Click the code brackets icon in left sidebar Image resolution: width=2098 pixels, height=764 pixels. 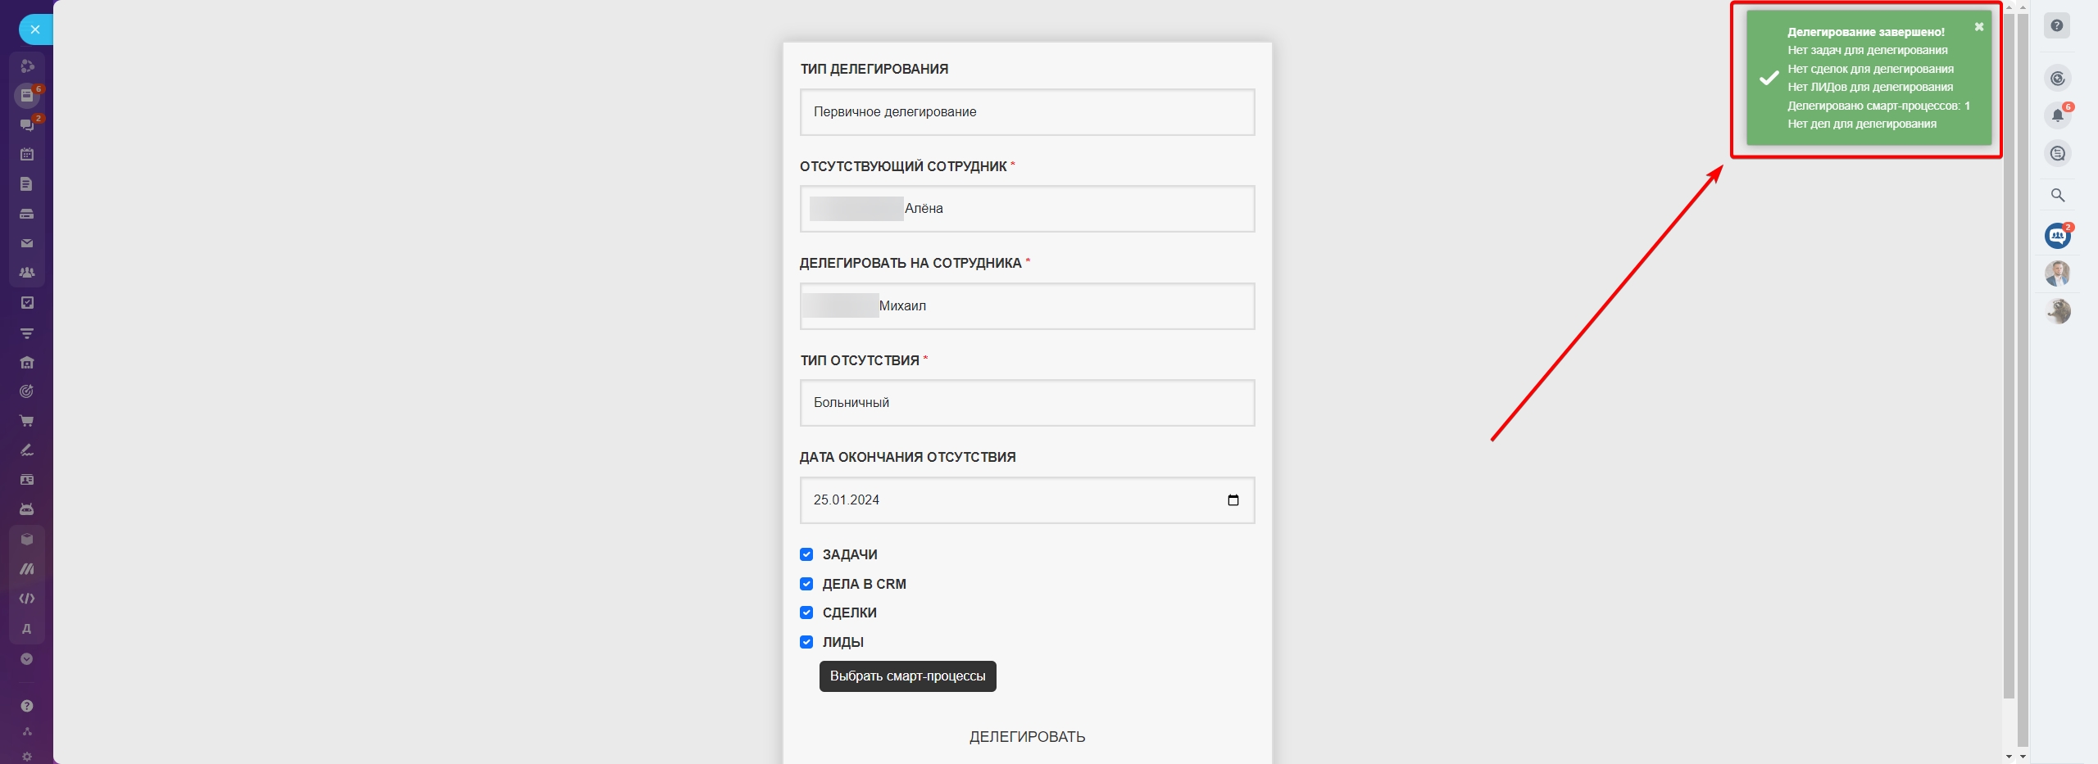pos(27,599)
